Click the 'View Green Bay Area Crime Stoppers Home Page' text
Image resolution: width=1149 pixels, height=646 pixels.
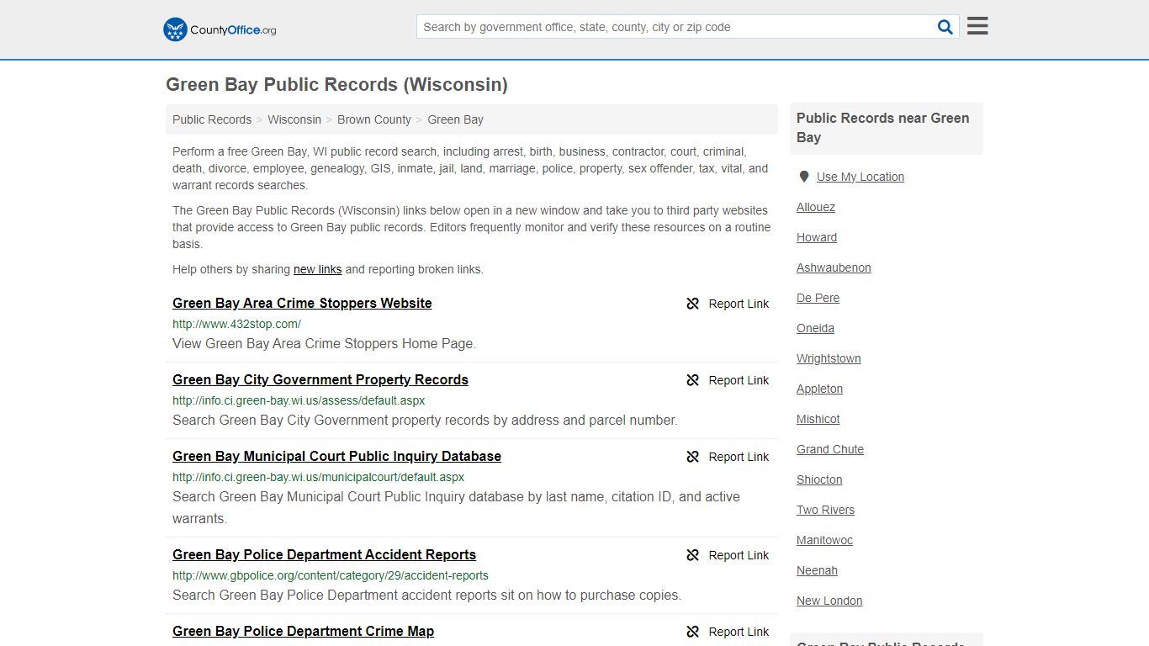point(324,343)
